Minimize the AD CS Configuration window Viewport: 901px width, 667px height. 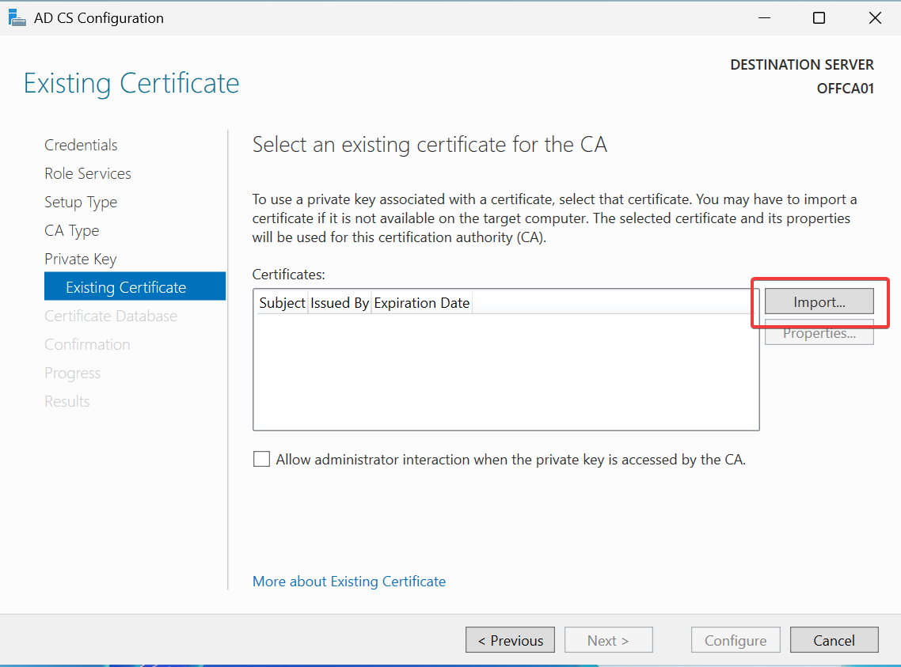(x=763, y=17)
